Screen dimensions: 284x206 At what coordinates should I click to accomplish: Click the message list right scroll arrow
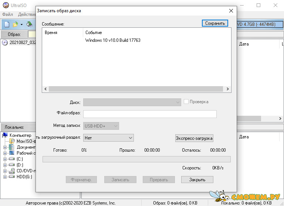pyautogui.click(x=228, y=89)
